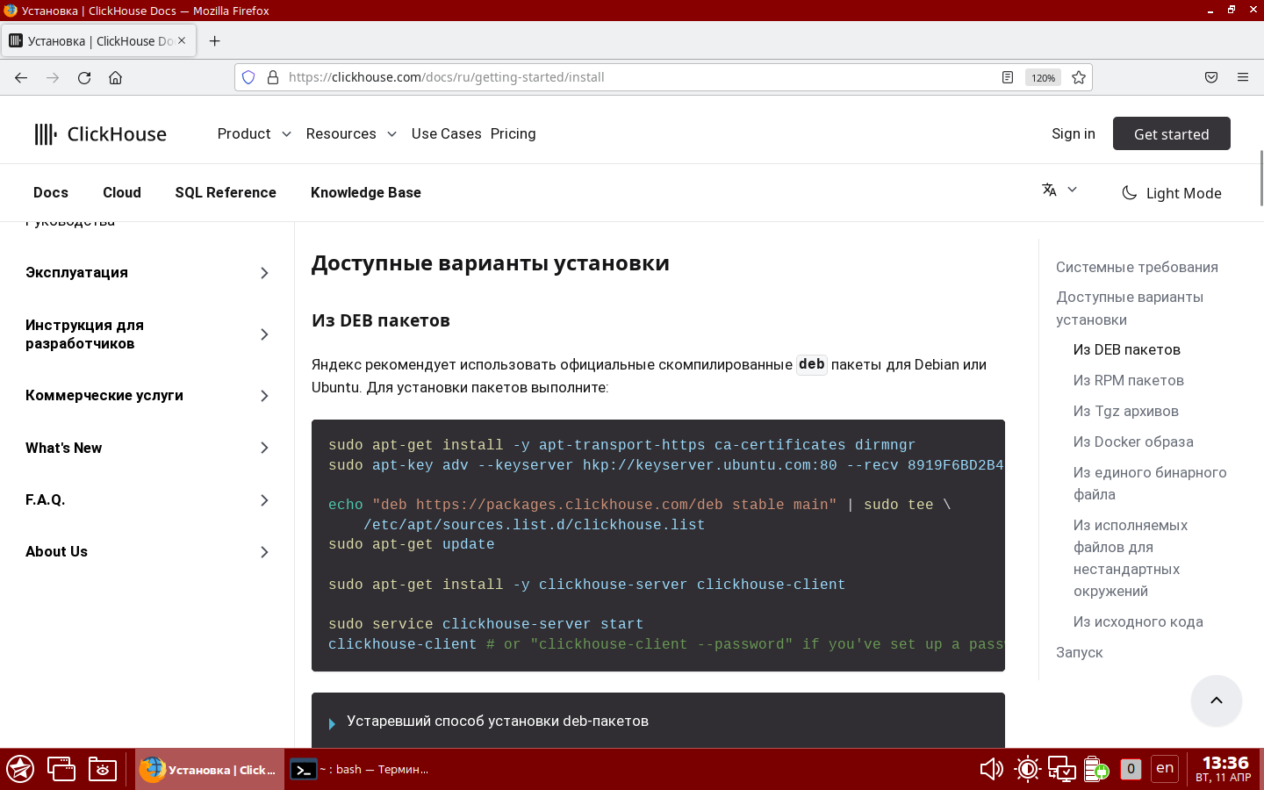Open the battery power tray icon
This screenshot has height=790, width=1264.
click(1096, 769)
